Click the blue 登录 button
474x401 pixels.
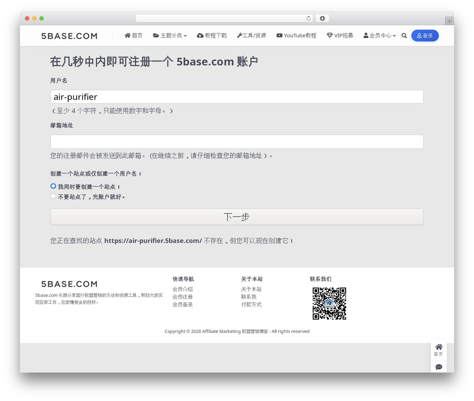(425, 36)
